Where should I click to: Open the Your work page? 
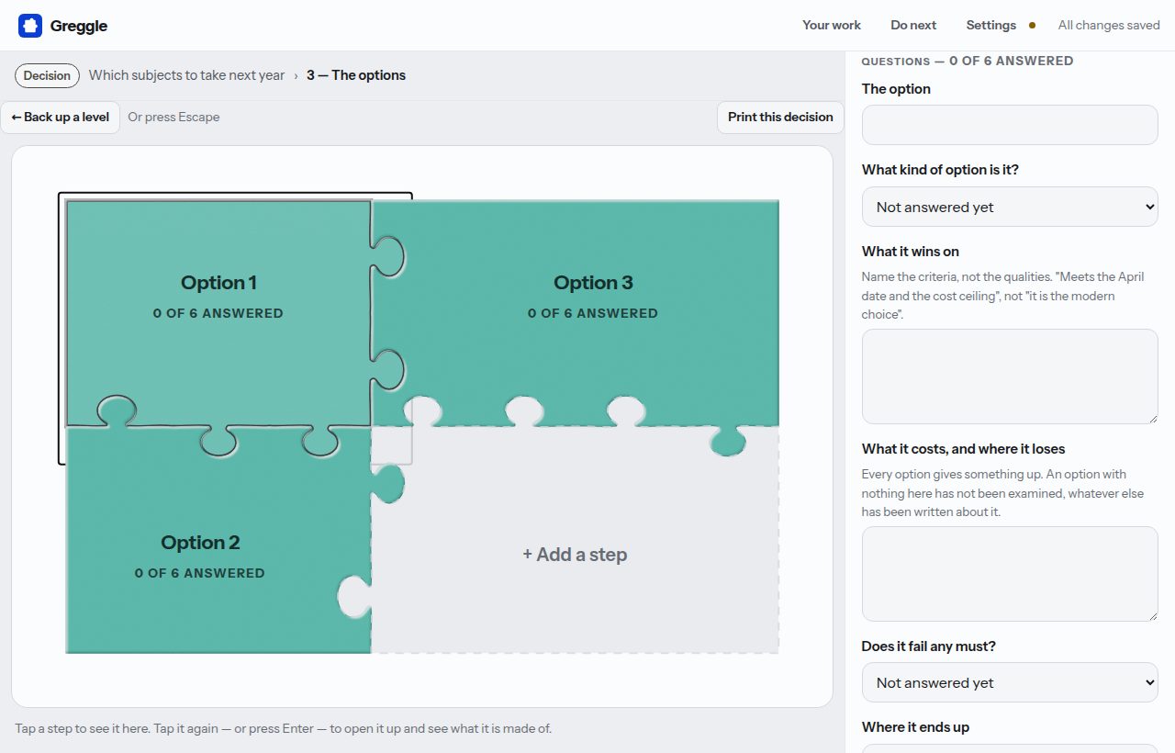tap(832, 25)
